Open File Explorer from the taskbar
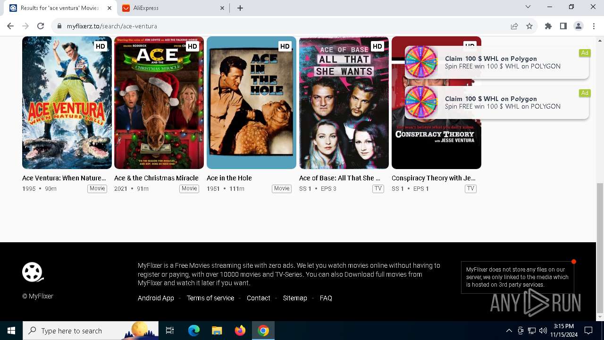 point(217,331)
